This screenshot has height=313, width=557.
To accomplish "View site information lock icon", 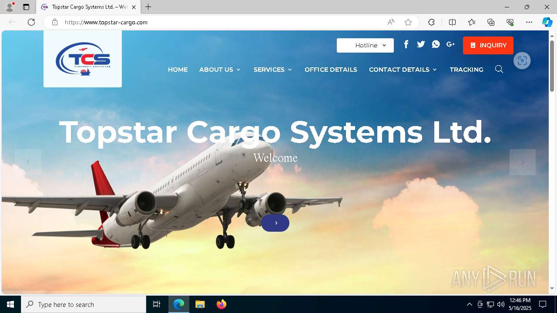I will [x=55, y=22].
